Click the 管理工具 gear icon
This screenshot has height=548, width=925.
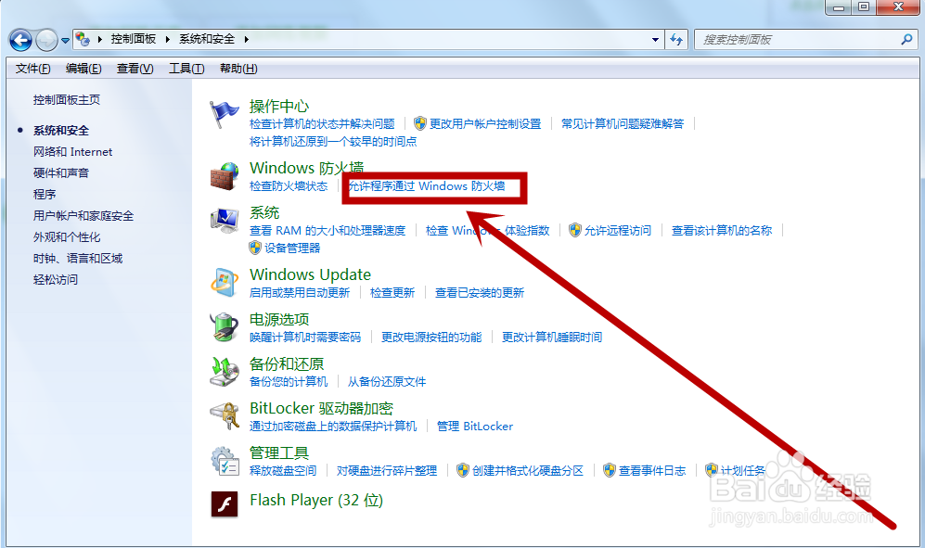pyautogui.click(x=225, y=461)
